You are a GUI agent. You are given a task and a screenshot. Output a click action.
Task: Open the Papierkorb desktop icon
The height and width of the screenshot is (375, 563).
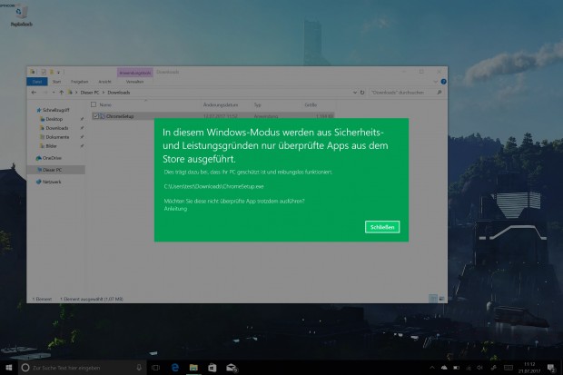coord(21,15)
